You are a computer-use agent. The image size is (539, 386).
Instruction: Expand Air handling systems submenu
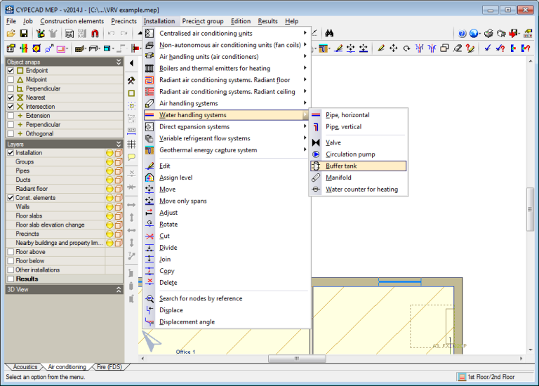pyautogui.click(x=227, y=103)
